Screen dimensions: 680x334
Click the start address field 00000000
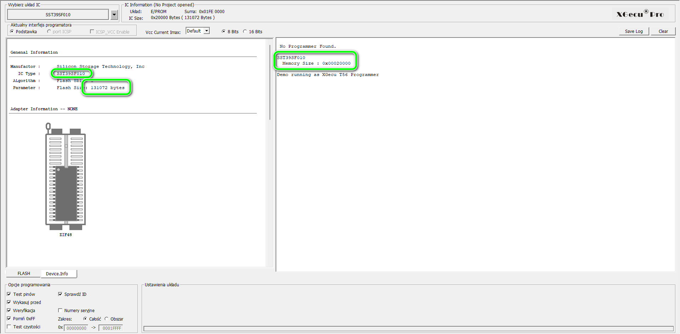tap(76, 328)
